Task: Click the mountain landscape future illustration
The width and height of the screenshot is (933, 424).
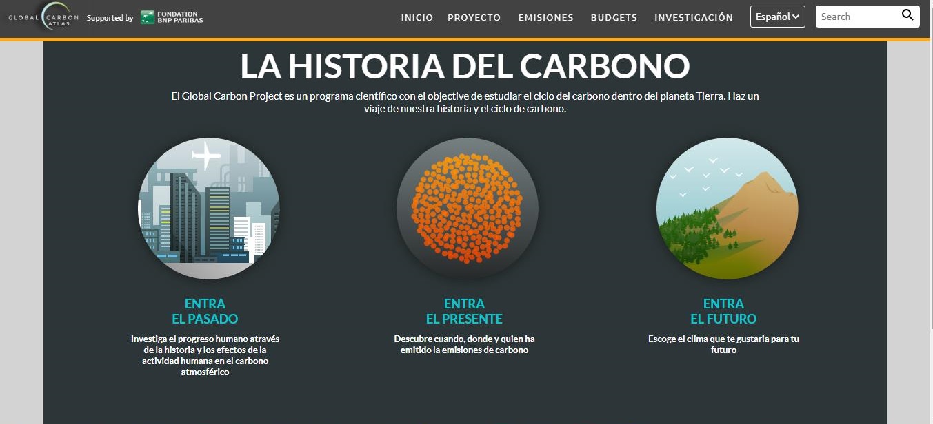Action: 727,209
